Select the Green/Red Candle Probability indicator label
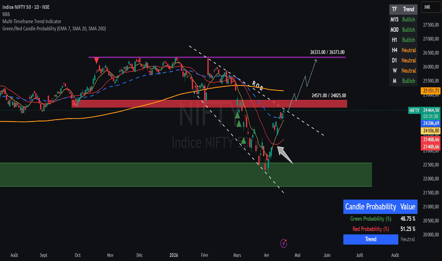Screen dimensions: 442x261 tap(54, 28)
